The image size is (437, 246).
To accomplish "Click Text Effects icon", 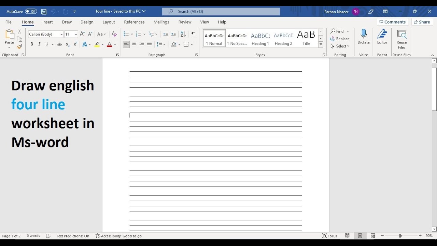I will (x=85, y=44).
